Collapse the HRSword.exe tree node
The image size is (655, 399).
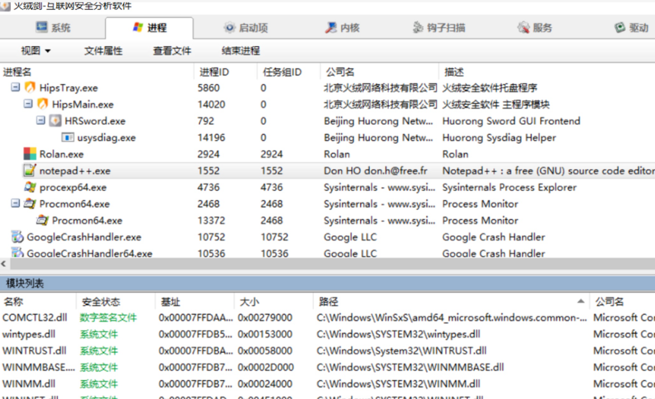tap(41, 120)
